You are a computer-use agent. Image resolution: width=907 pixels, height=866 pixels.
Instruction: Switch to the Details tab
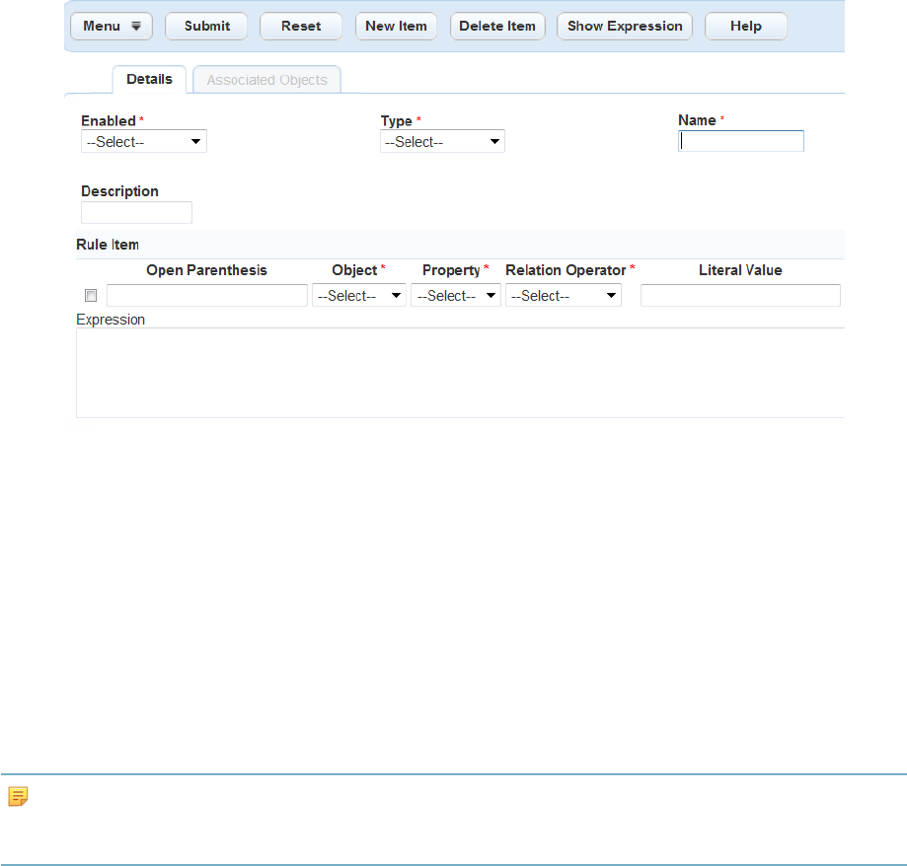point(149,80)
